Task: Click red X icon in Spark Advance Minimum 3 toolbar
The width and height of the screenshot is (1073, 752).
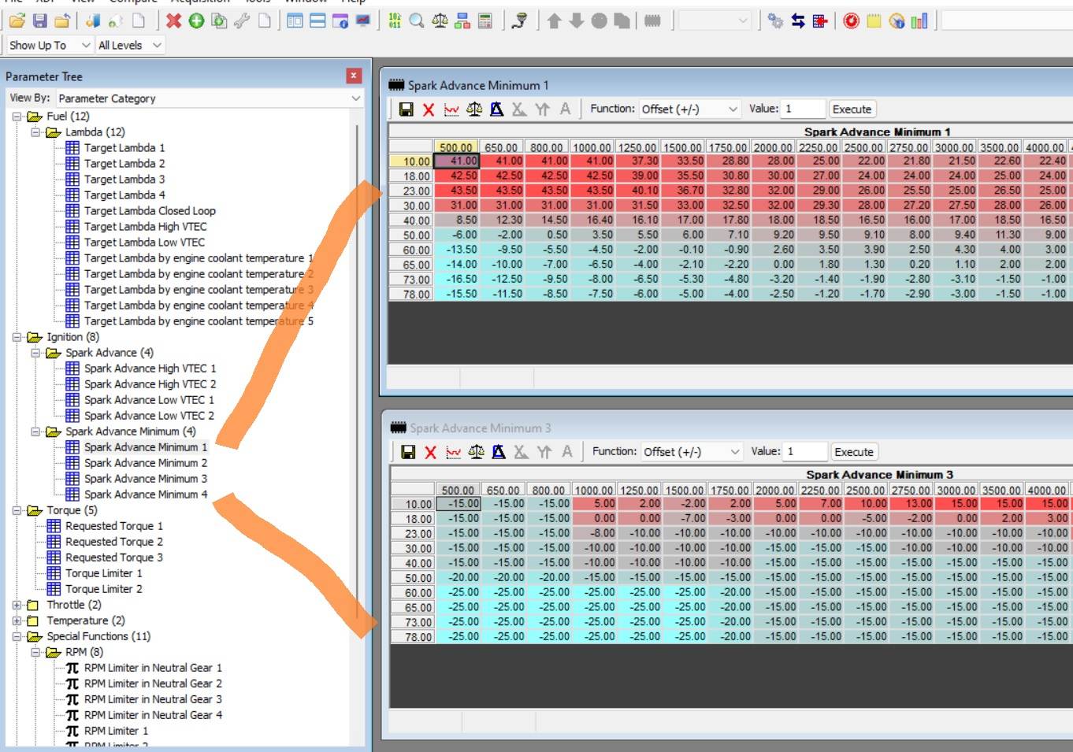Action: [x=430, y=452]
